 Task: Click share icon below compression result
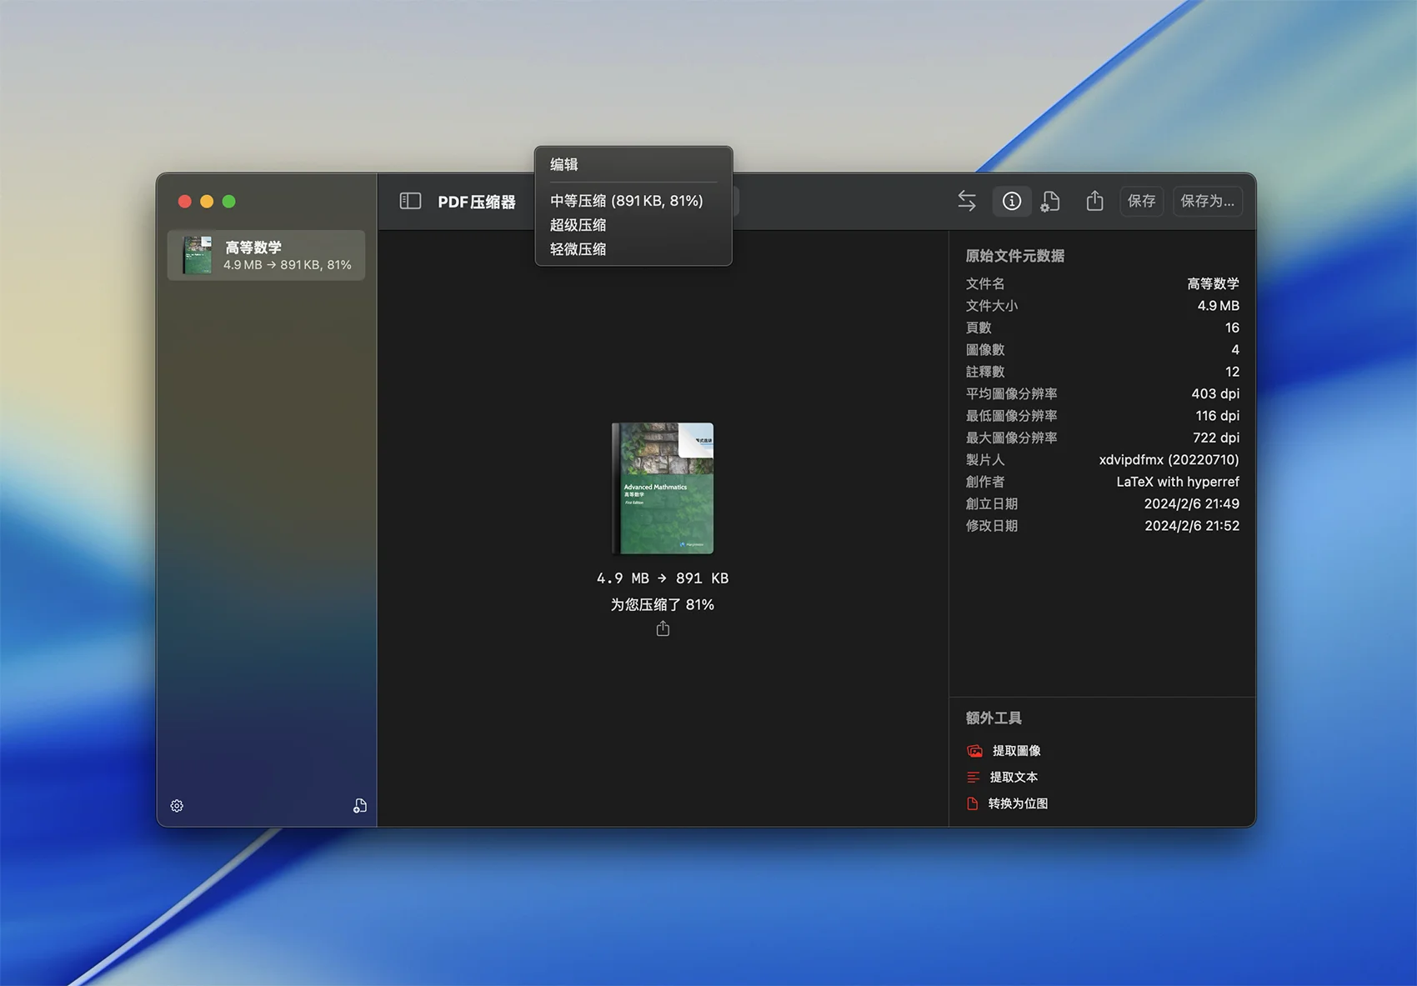click(663, 629)
